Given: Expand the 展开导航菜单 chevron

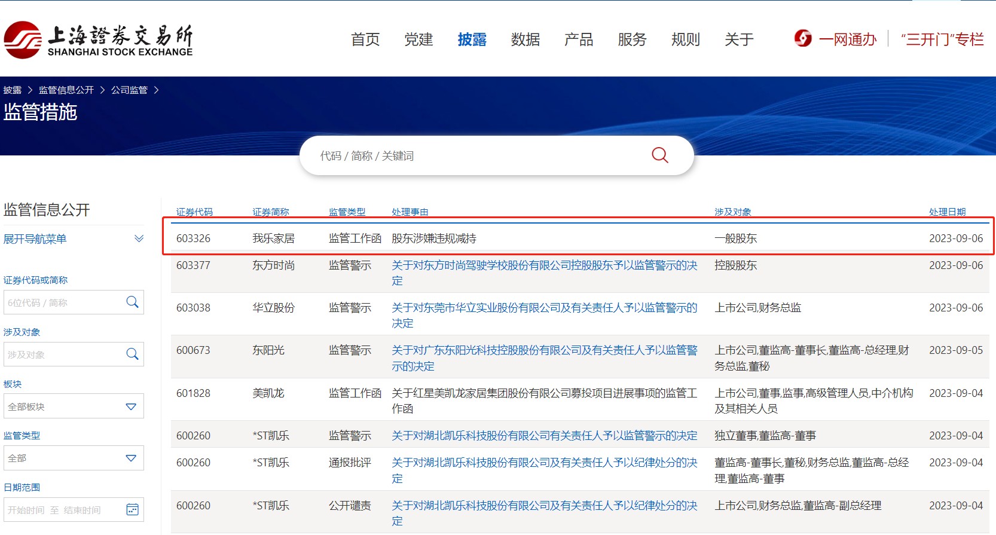Looking at the screenshot, I should 139,239.
